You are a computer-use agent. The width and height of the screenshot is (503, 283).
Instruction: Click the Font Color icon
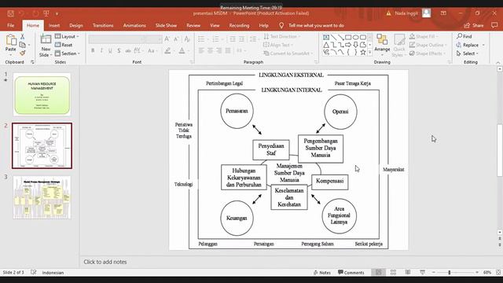(182, 50)
